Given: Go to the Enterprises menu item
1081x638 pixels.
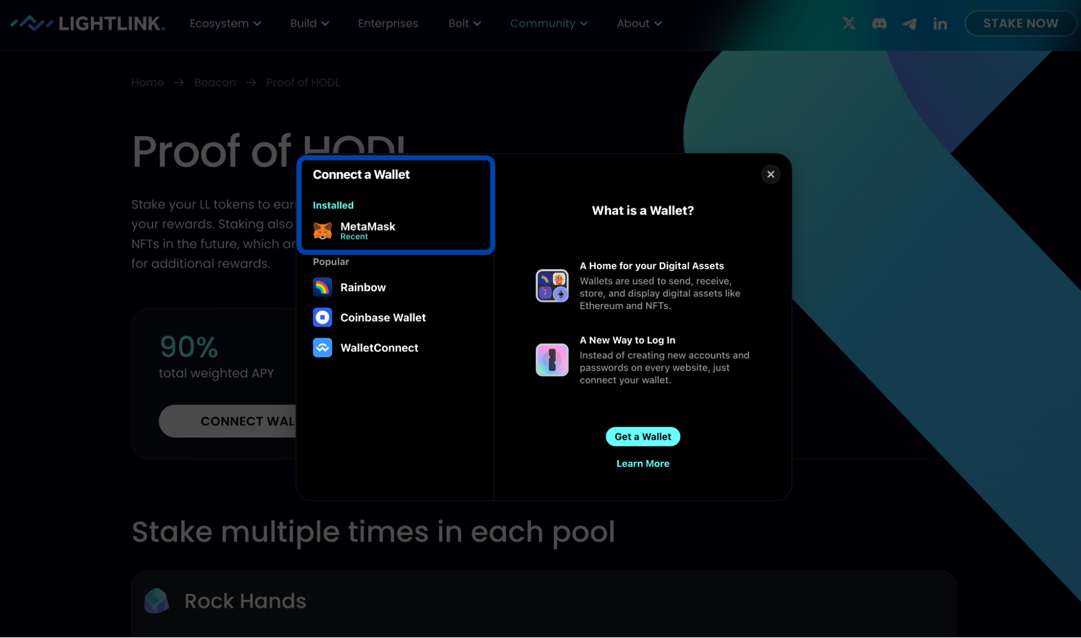Looking at the screenshot, I should click(388, 23).
